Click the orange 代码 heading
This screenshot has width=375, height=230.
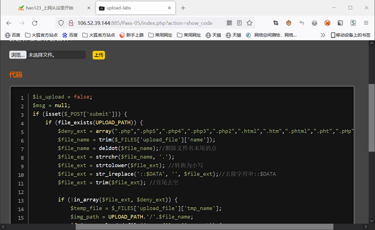click(16, 75)
